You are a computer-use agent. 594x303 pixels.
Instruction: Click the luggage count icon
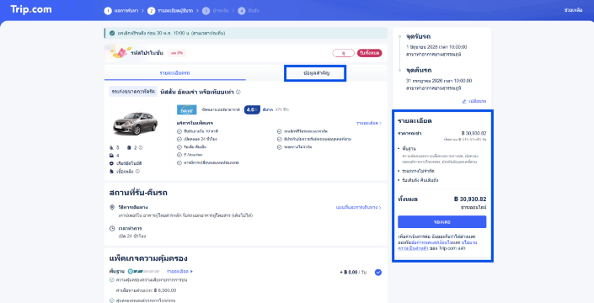coord(129,147)
